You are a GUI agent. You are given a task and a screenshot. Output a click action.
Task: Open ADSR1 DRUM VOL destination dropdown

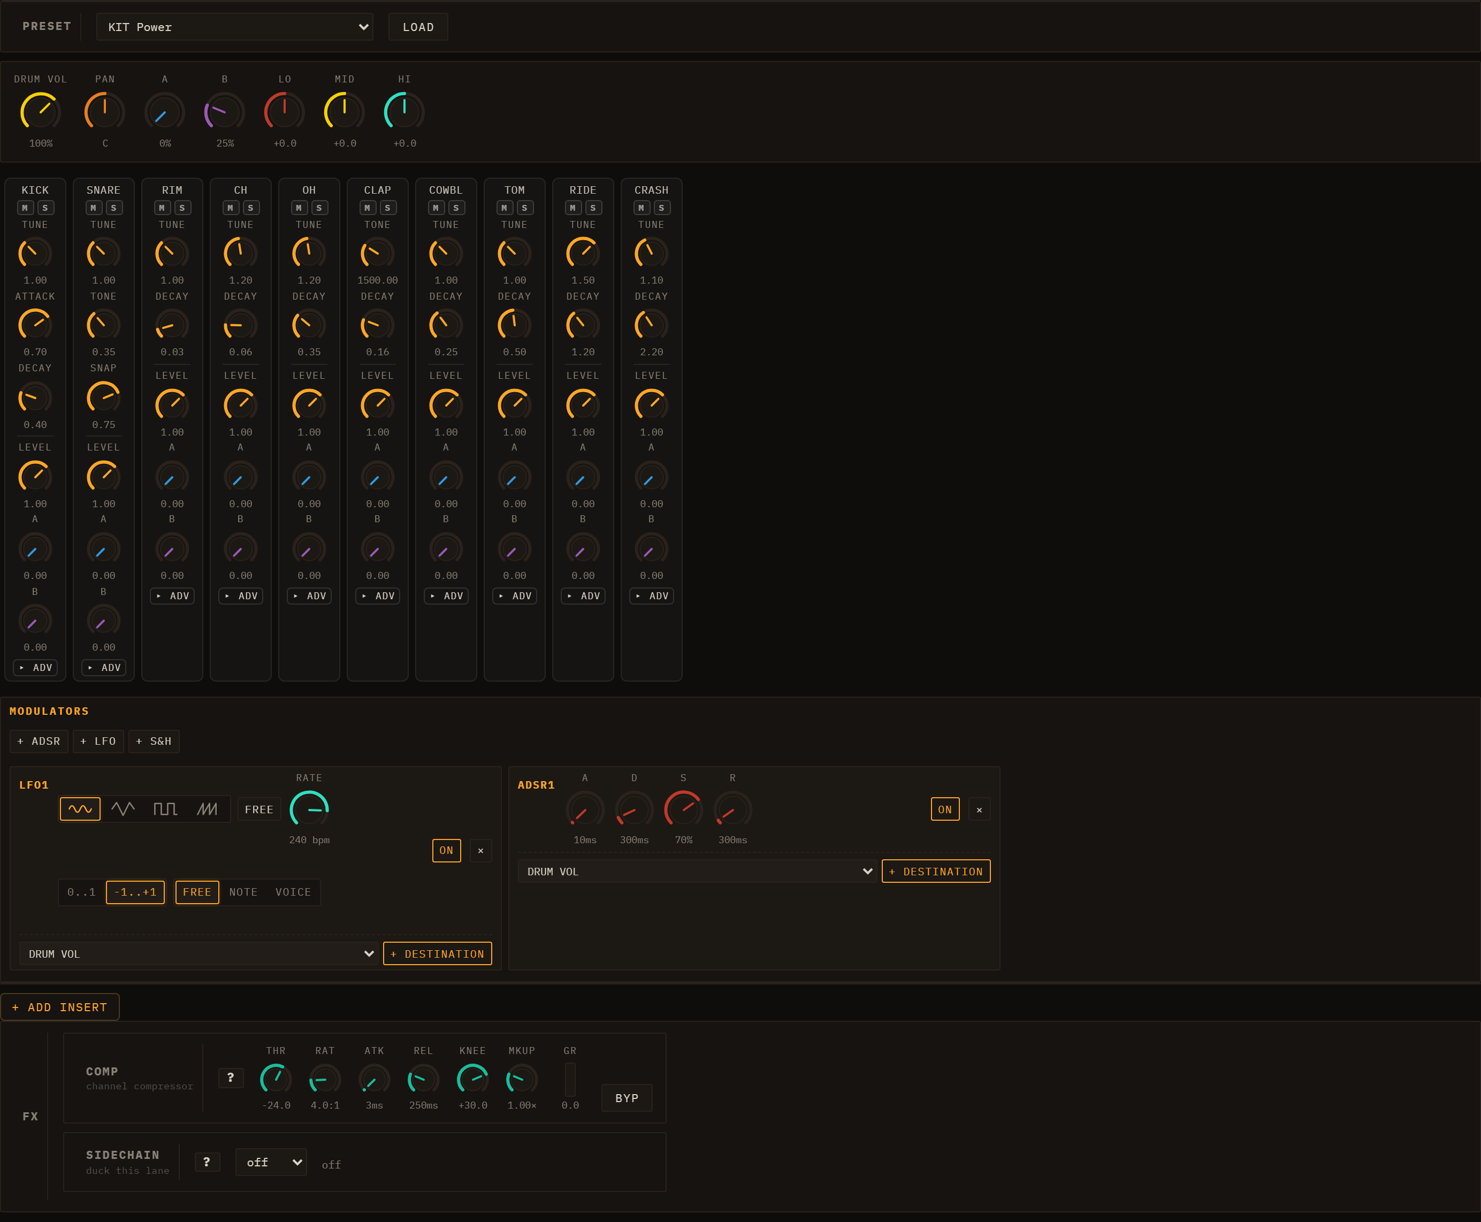click(697, 872)
